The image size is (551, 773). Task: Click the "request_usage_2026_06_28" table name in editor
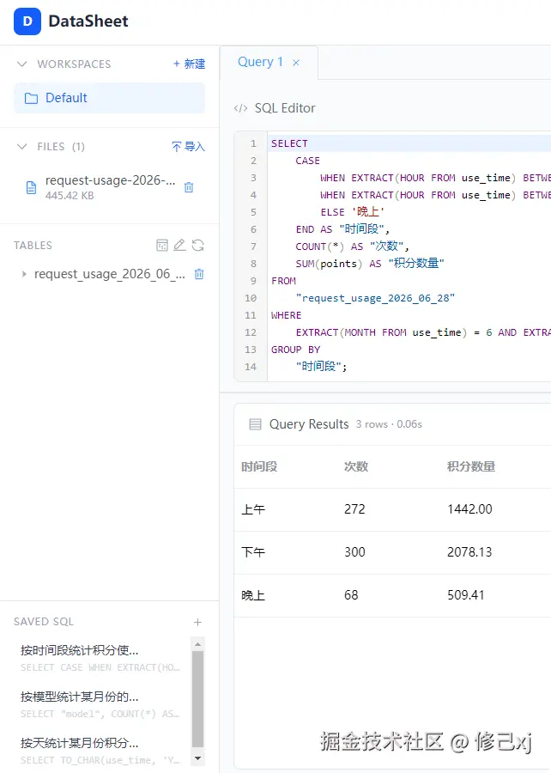375,298
